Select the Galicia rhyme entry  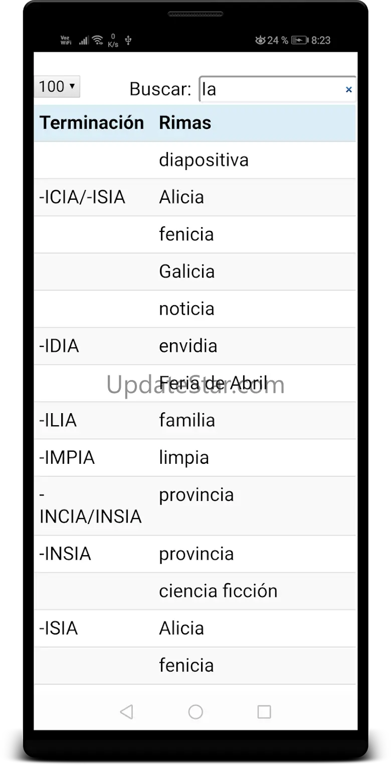click(187, 272)
